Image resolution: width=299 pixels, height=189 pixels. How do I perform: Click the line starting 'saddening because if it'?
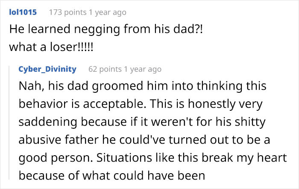142,122
